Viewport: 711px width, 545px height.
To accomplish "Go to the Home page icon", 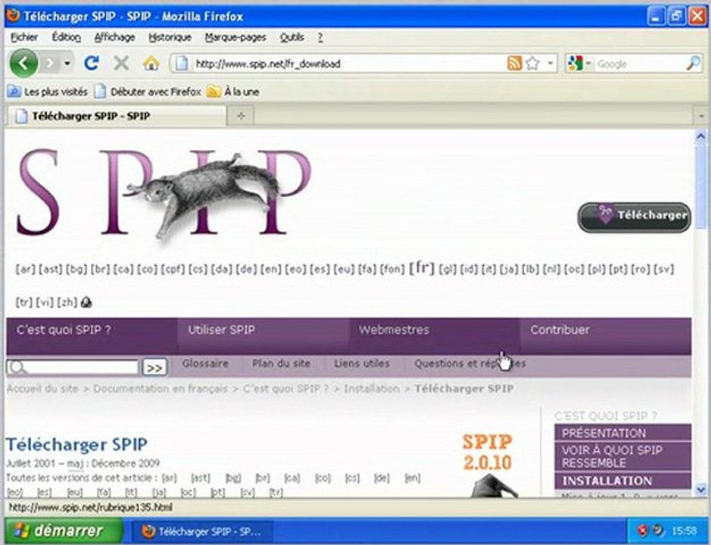I will (x=151, y=64).
